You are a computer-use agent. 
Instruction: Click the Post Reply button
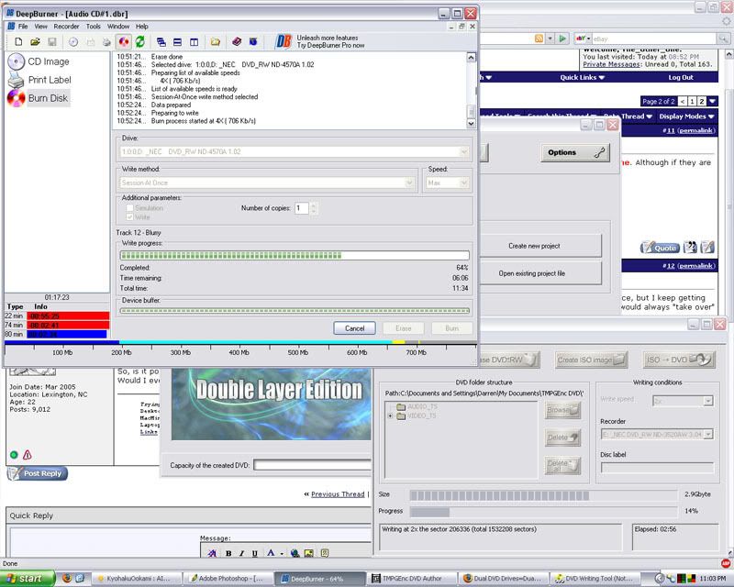coord(38,473)
